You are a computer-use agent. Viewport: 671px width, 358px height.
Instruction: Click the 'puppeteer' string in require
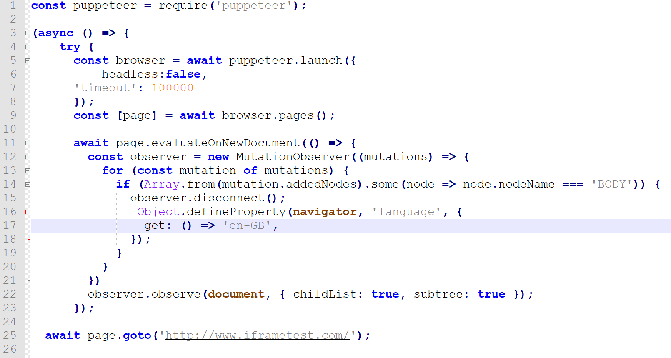(254, 6)
